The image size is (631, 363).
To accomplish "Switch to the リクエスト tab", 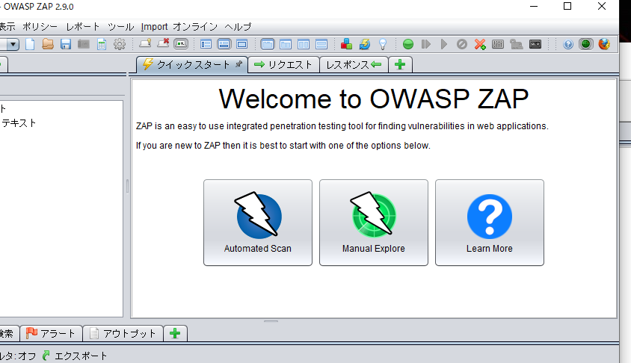I will pyautogui.click(x=283, y=65).
